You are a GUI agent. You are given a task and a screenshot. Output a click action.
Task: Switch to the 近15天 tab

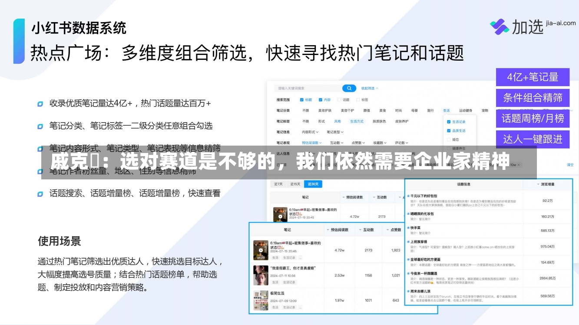pyautogui.click(x=295, y=184)
